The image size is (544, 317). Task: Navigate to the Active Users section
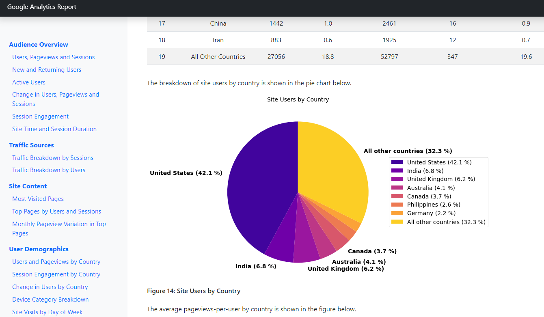click(x=29, y=82)
